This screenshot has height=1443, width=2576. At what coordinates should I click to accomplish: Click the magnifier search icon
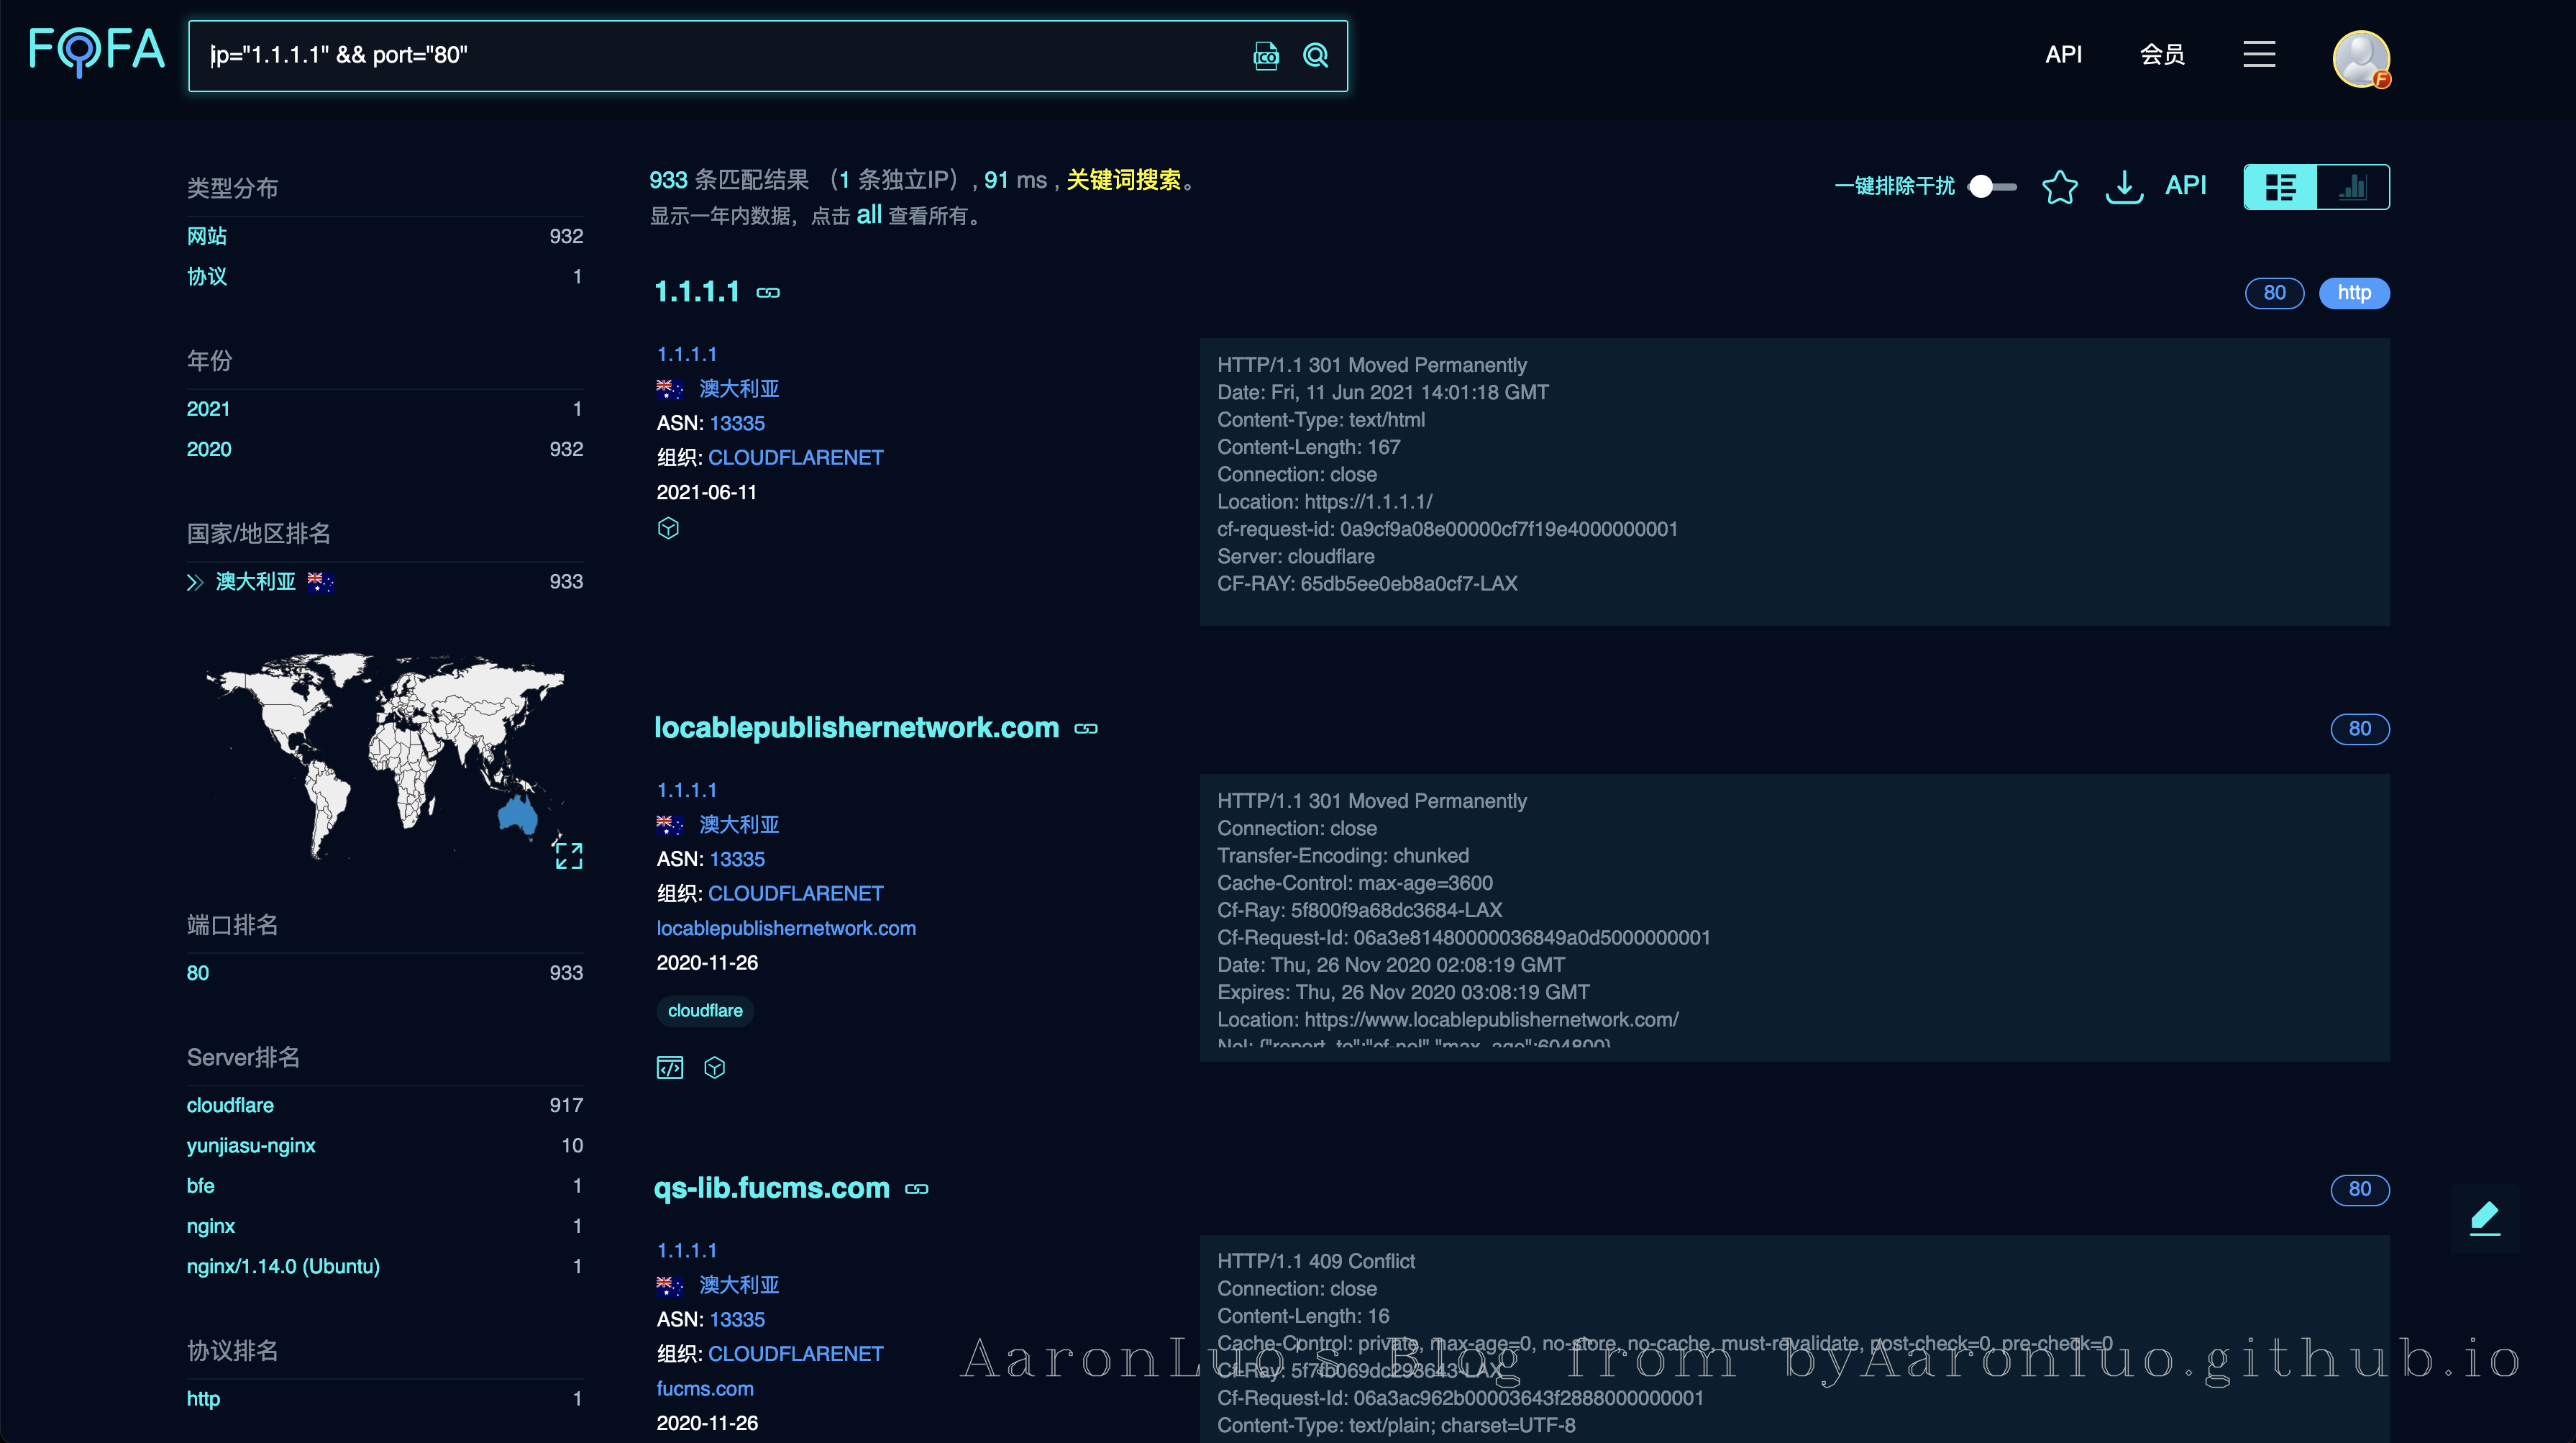point(1316,56)
